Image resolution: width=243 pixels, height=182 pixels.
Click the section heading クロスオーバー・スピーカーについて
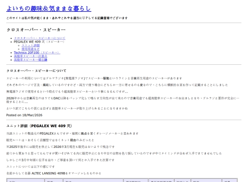point(36,71)
